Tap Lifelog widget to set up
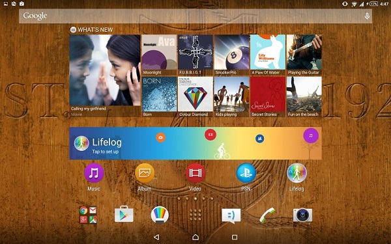This screenshot has width=391, height=244. [x=195, y=143]
